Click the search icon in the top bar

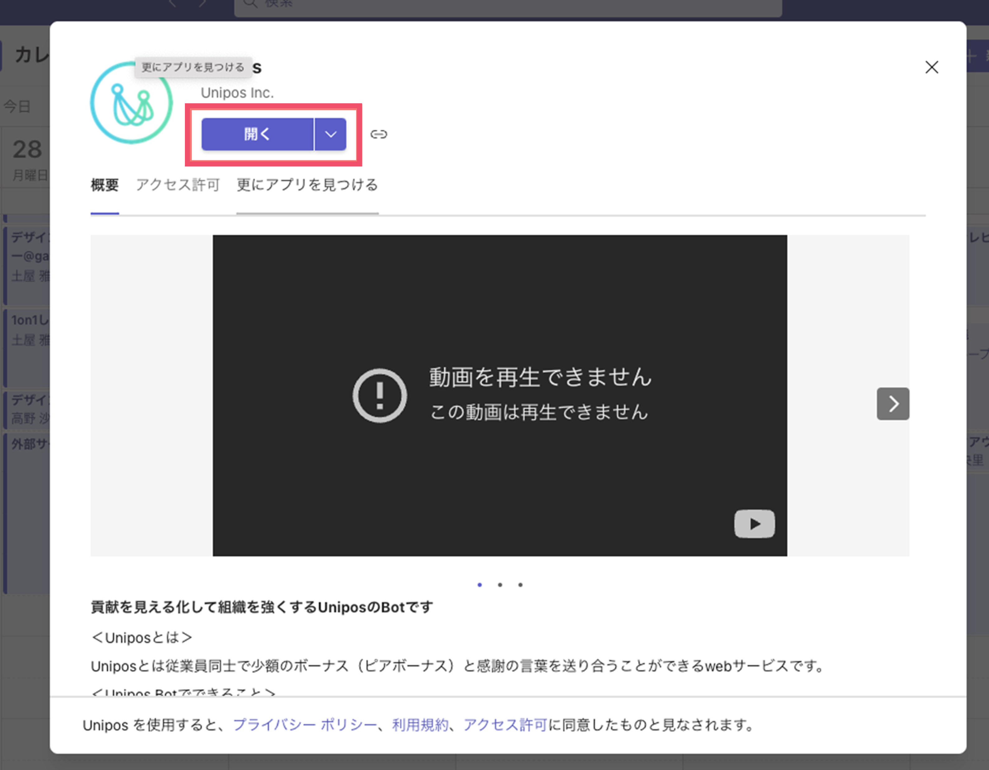tap(250, 4)
